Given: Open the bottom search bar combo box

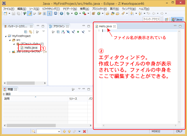Looking at the screenshot, I should click(49, 131).
